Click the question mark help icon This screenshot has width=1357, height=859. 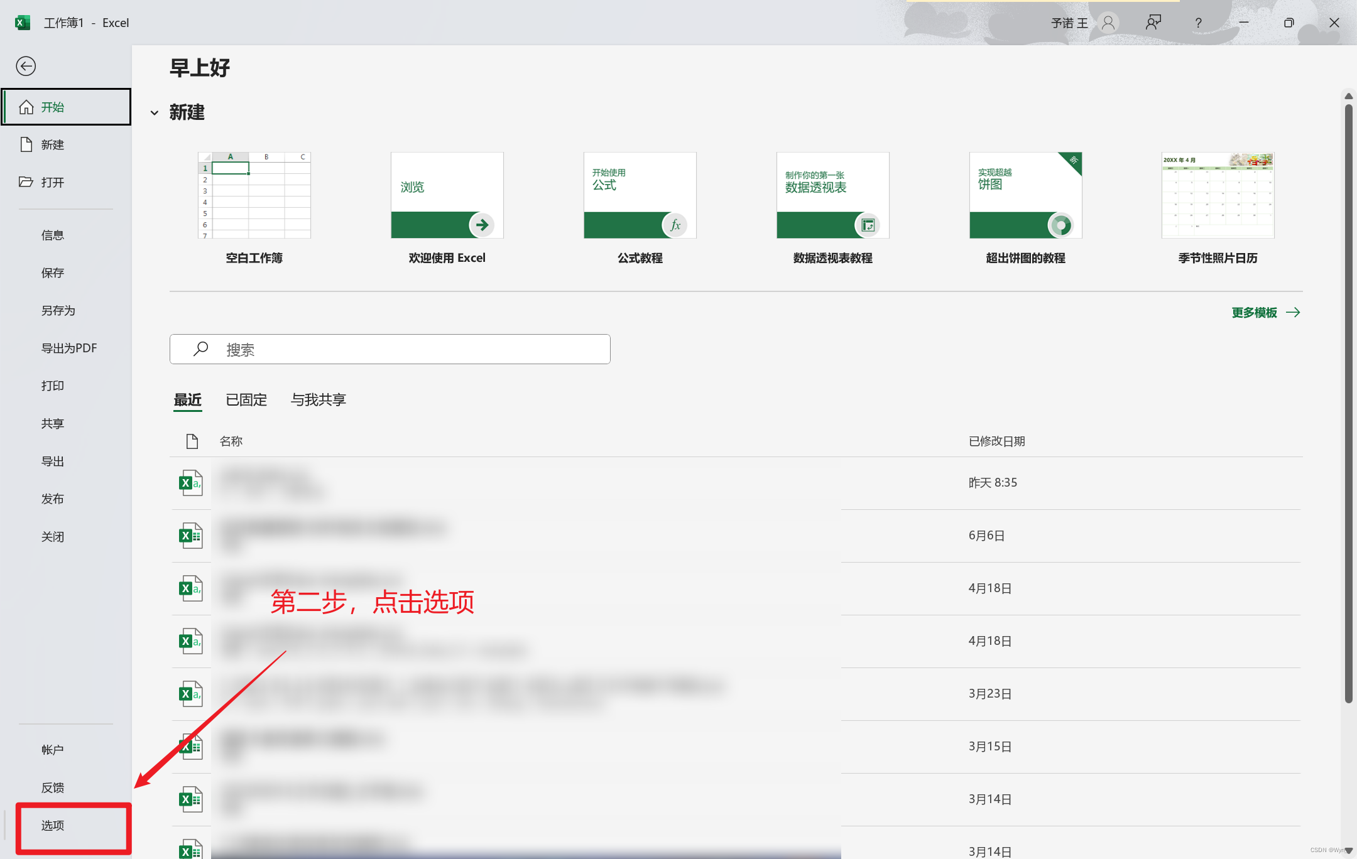(x=1199, y=23)
